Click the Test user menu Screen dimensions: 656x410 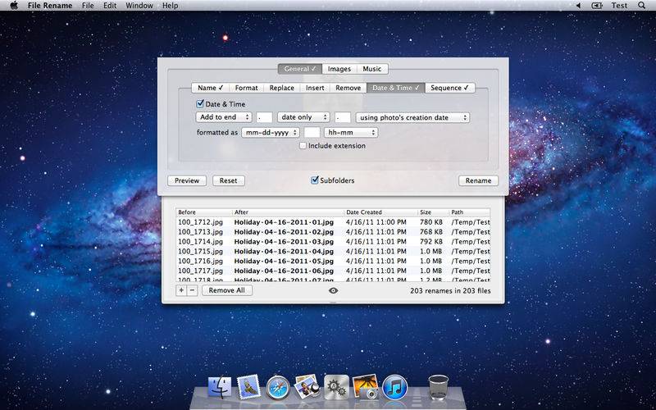pos(619,6)
